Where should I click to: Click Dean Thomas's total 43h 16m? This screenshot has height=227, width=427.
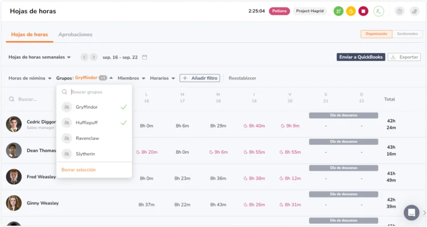391,150
